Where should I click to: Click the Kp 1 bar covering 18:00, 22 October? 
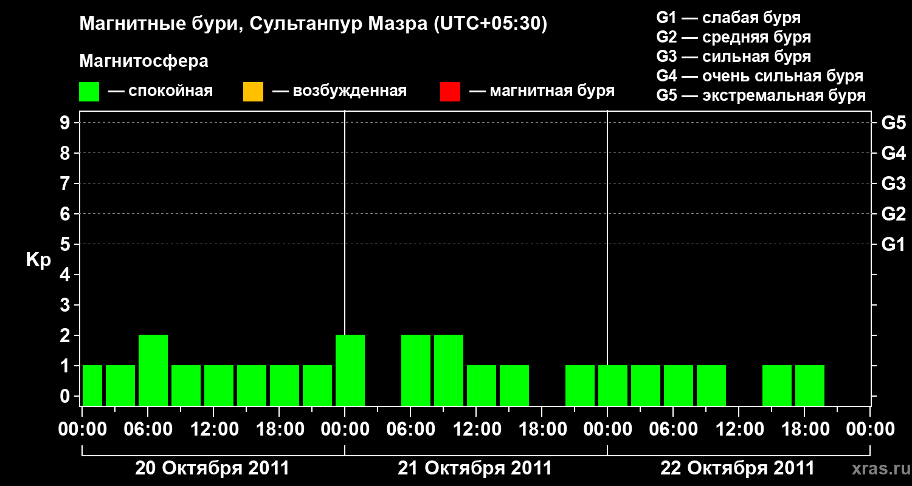(x=810, y=385)
